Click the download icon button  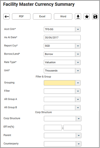[78, 17]
